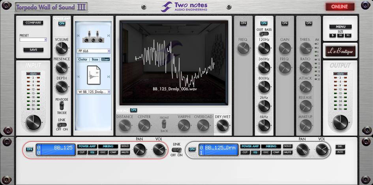Image resolution: width=373 pixels, height=185 pixels.
Task: Click MUTE on the BB_125 channel
Action: 125,152
